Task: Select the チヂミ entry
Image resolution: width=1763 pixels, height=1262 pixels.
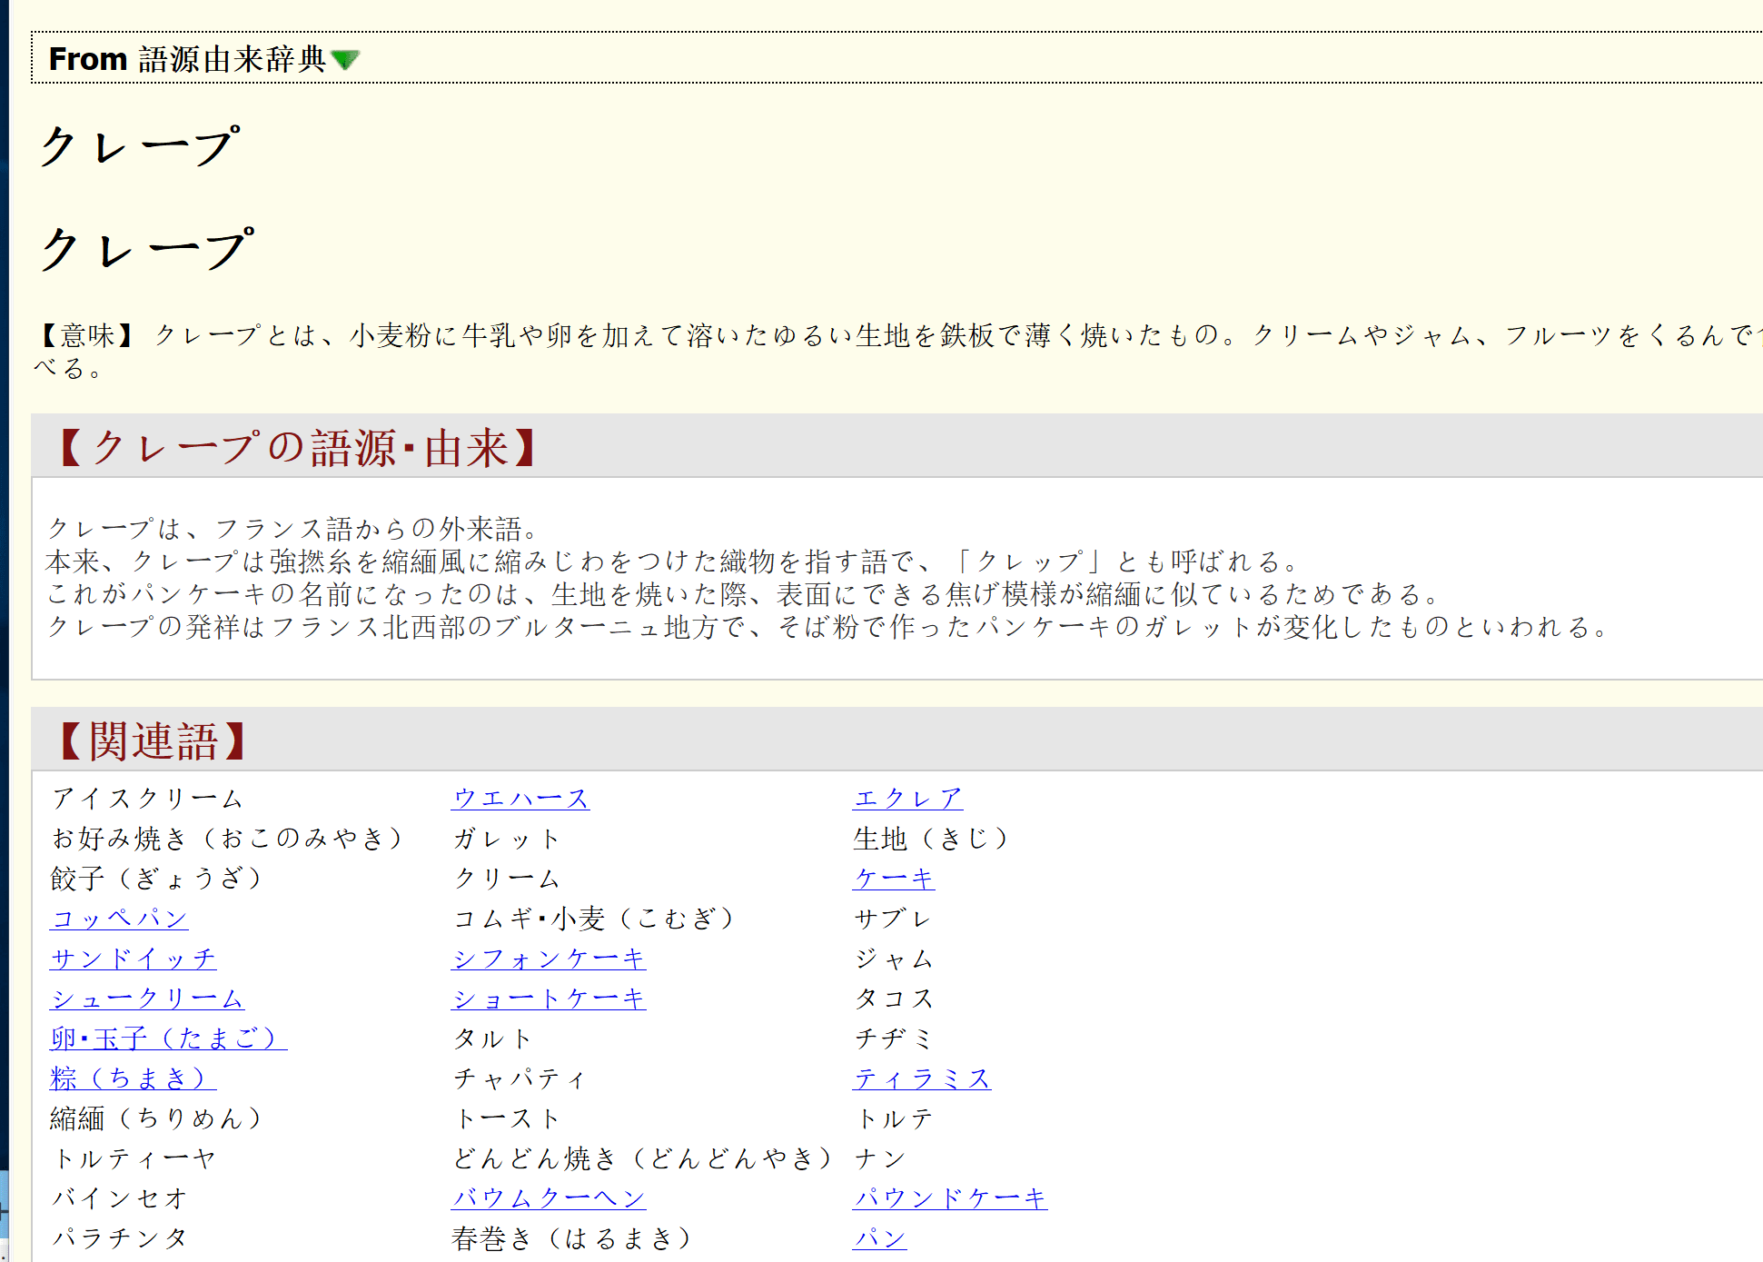Action: pos(893,1038)
